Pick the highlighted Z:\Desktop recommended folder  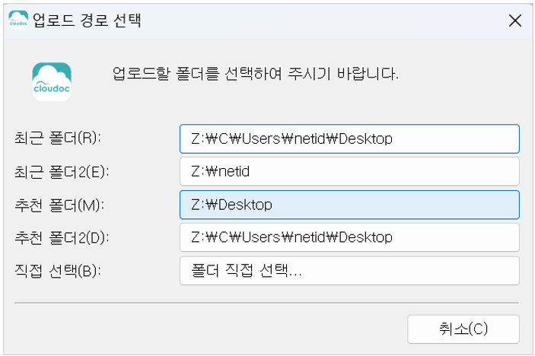click(349, 205)
